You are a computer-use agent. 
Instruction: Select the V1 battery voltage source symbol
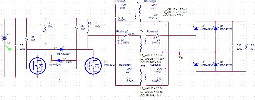tap(4, 38)
